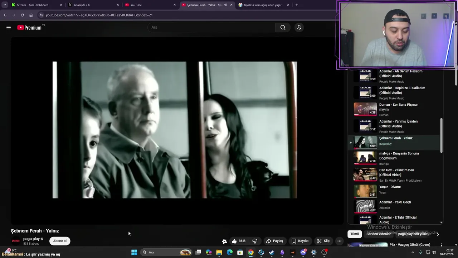Play Yaşar - Divane from playlist
The height and width of the screenshot is (258, 458).
pos(394,191)
